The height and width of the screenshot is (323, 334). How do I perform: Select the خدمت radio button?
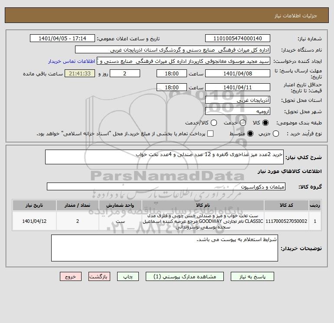tap(242, 123)
